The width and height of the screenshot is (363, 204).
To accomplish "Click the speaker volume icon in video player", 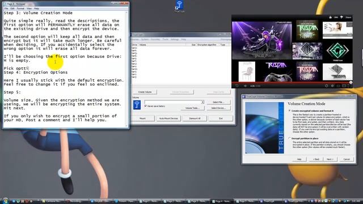I will coord(245,86).
